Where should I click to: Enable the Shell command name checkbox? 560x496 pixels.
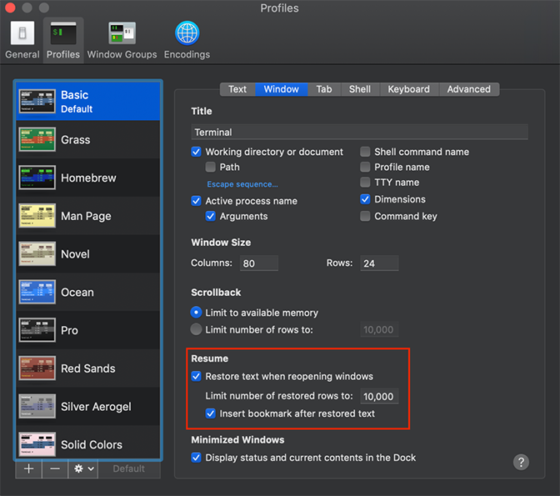pos(366,152)
